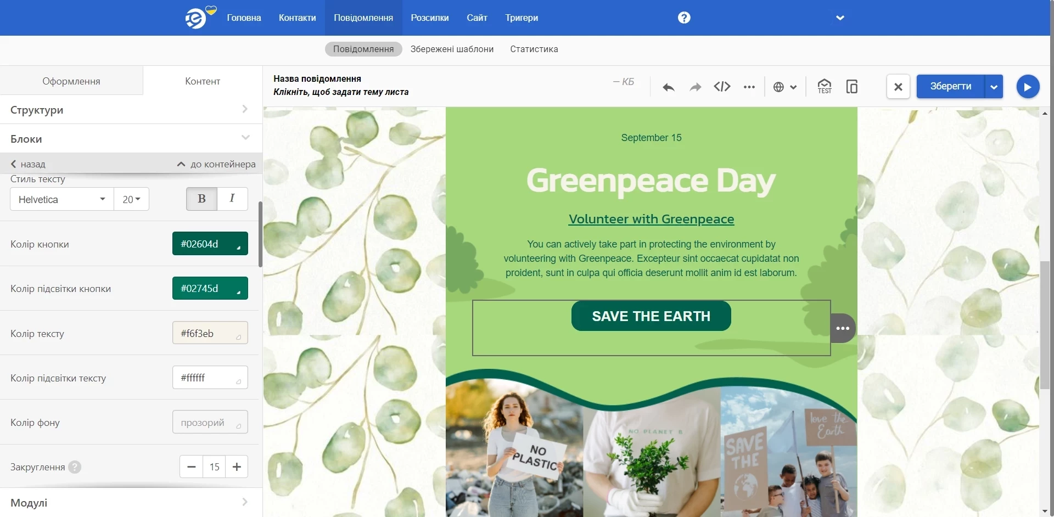Click the blue play/launch button
Viewport: 1054px width, 517px height.
[1028, 86]
